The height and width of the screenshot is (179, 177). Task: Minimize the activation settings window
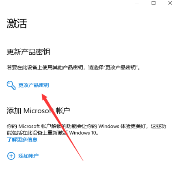coord(137,3)
